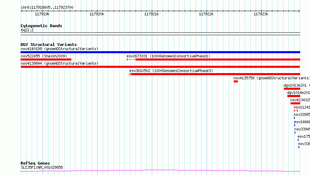Select the red dgv1013e201 variant bar
This screenshot has width=310, height=175.
[x=292, y=89]
